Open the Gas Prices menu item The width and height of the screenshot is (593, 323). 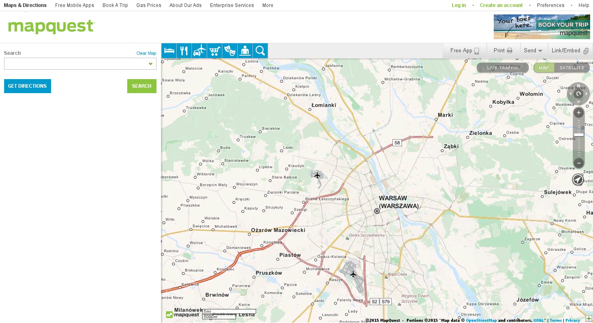pos(149,5)
